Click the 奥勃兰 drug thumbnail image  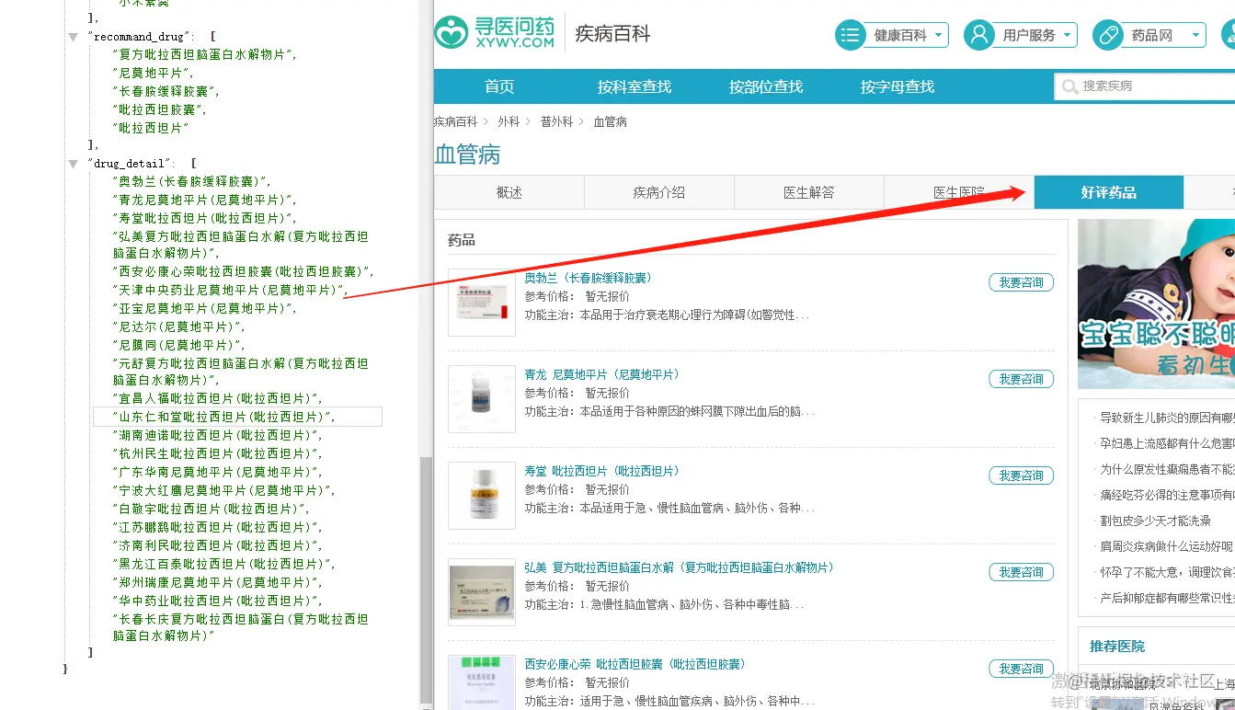tap(482, 303)
